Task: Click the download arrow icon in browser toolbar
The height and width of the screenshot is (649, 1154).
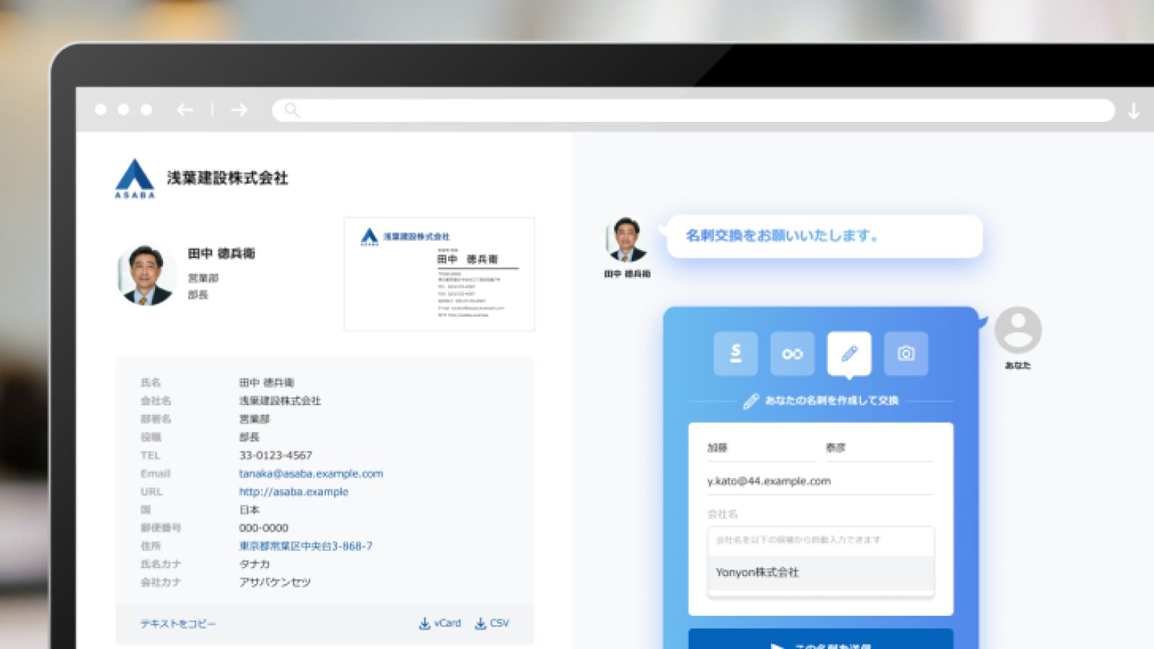Action: (x=1134, y=110)
